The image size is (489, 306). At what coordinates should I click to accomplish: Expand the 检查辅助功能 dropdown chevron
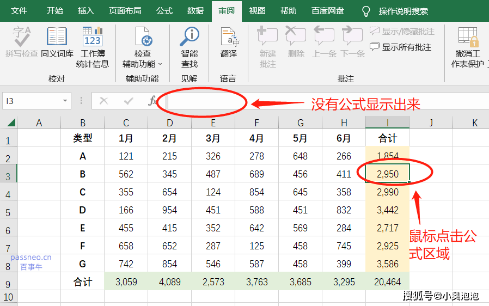(x=160, y=64)
